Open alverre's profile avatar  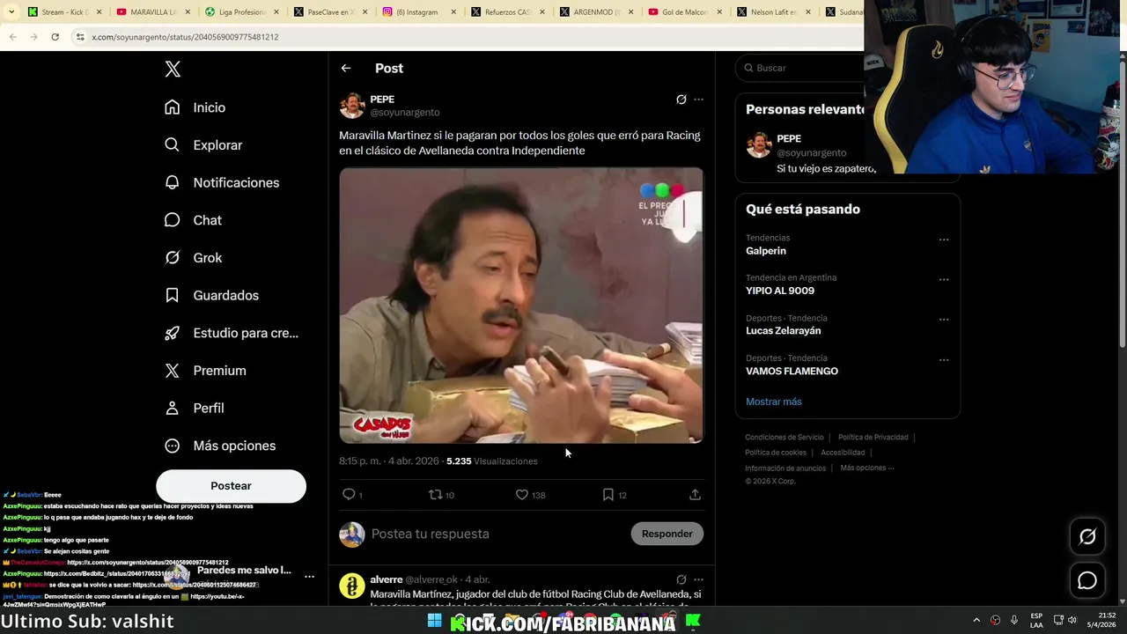tap(352, 586)
